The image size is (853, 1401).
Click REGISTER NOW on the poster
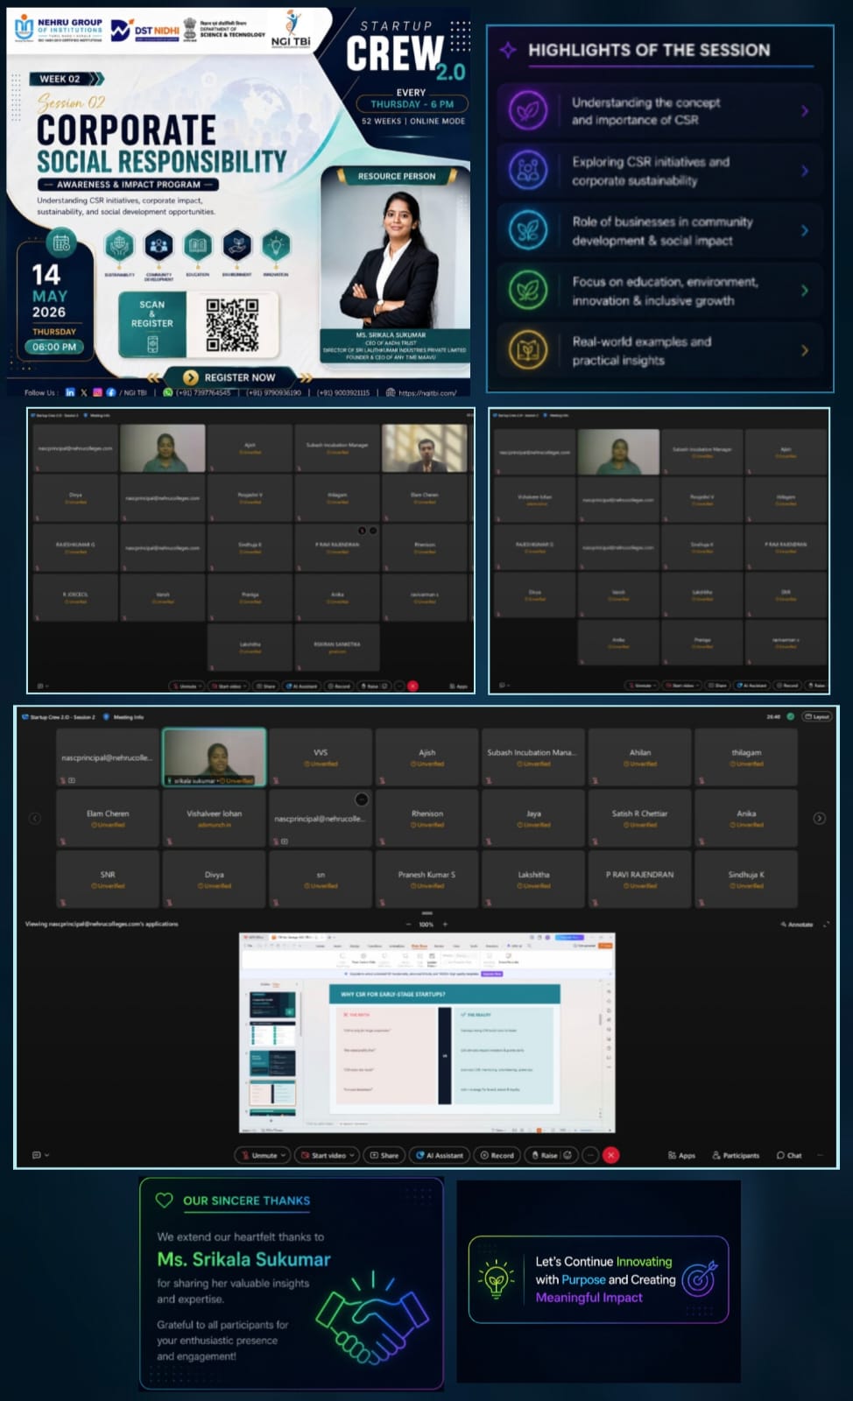tap(230, 377)
